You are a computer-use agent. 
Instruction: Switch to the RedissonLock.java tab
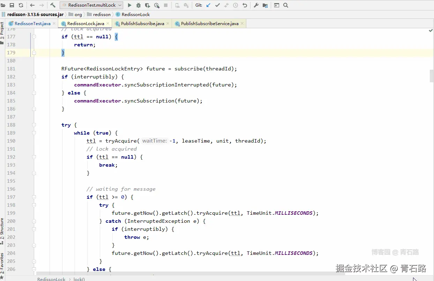[85, 24]
